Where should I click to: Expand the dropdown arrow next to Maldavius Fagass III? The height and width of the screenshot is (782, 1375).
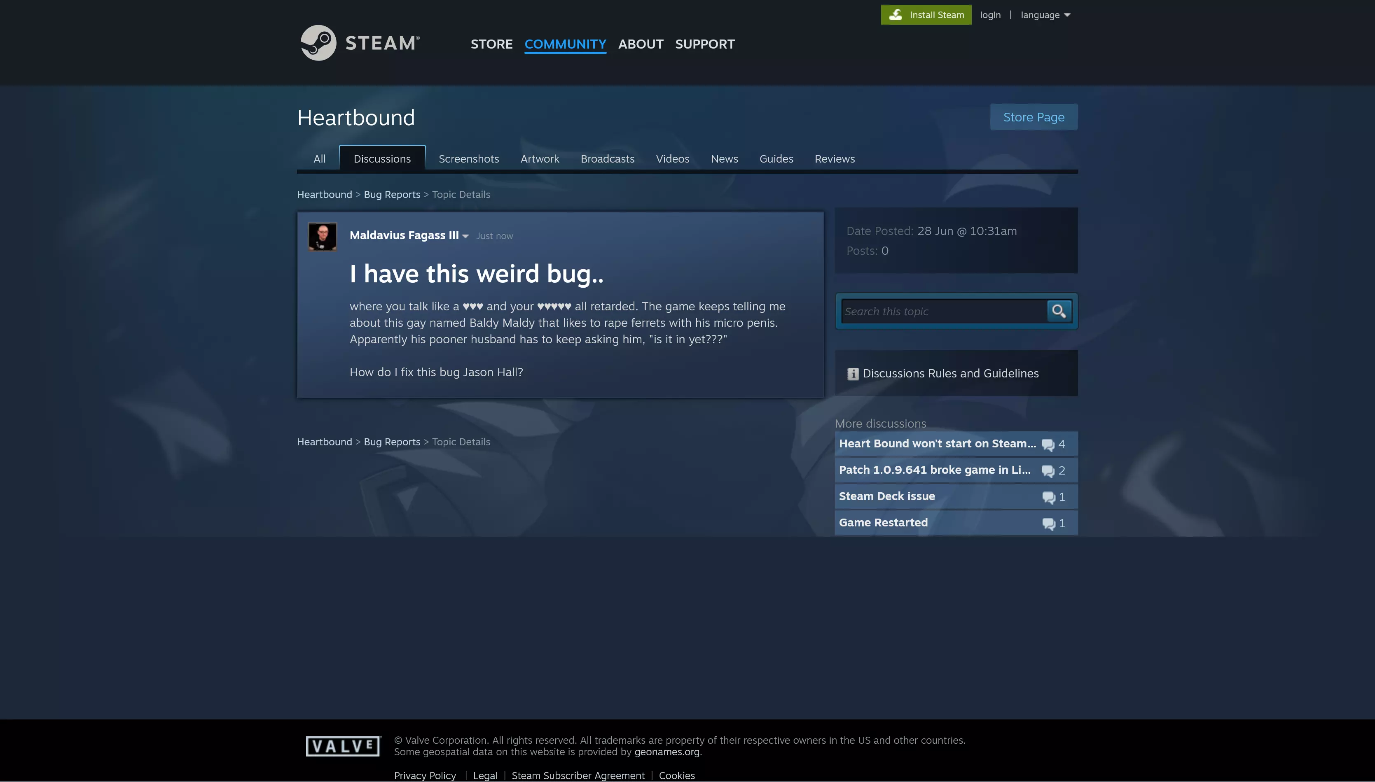pyautogui.click(x=465, y=236)
